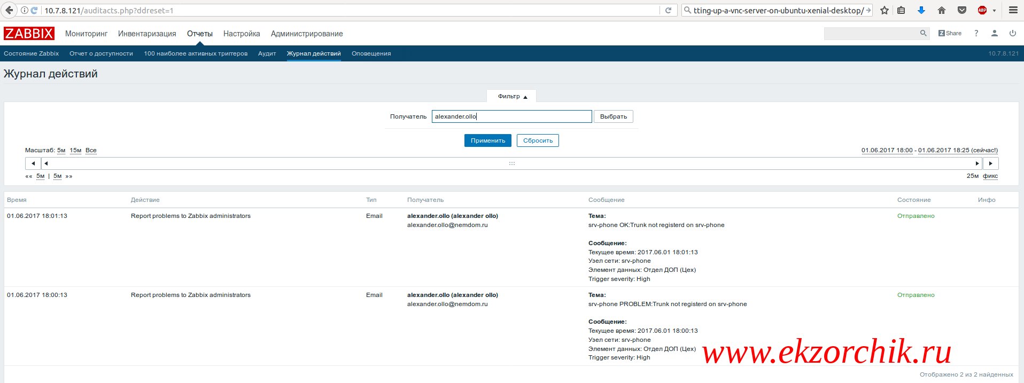Click the timeline scrollbar drag handle
The image size is (1024, 383).
[511, 163]
